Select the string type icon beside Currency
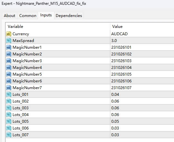This screenshot has height=142, width=174. (x=9, y=34)
